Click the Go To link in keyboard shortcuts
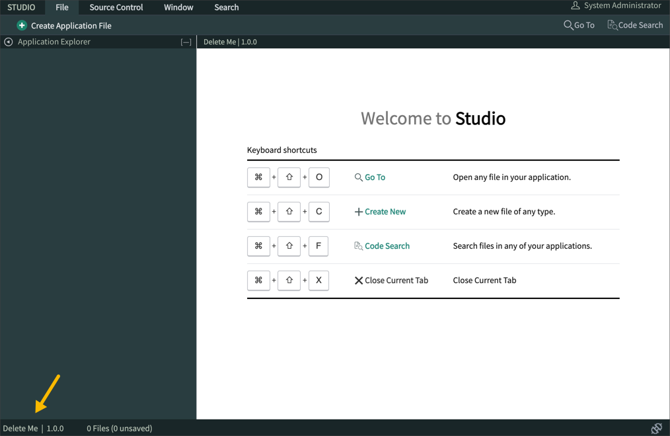Screen dimensions: 670x436 click(x=375, y=177)
